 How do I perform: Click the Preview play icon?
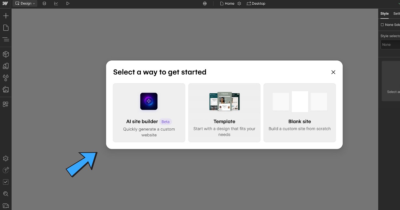click(x=68, y=3)
